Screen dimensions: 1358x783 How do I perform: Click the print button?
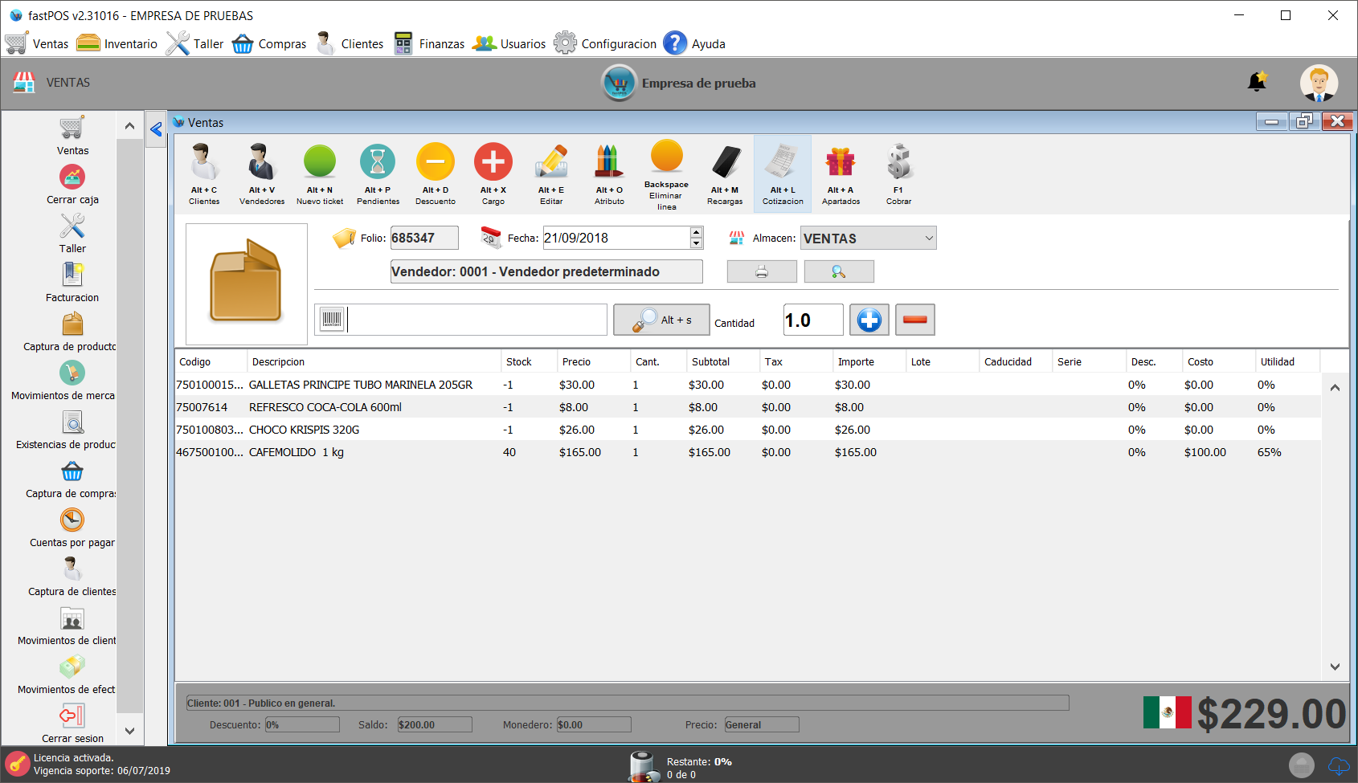762,272
